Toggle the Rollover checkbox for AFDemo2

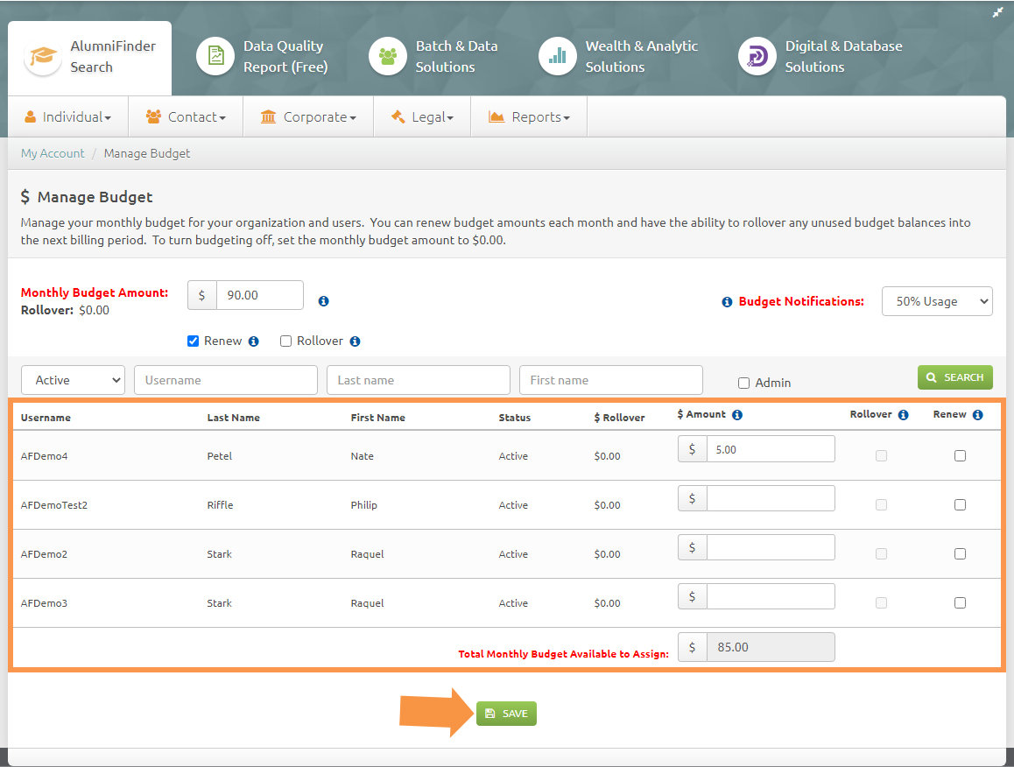point(882,554)
